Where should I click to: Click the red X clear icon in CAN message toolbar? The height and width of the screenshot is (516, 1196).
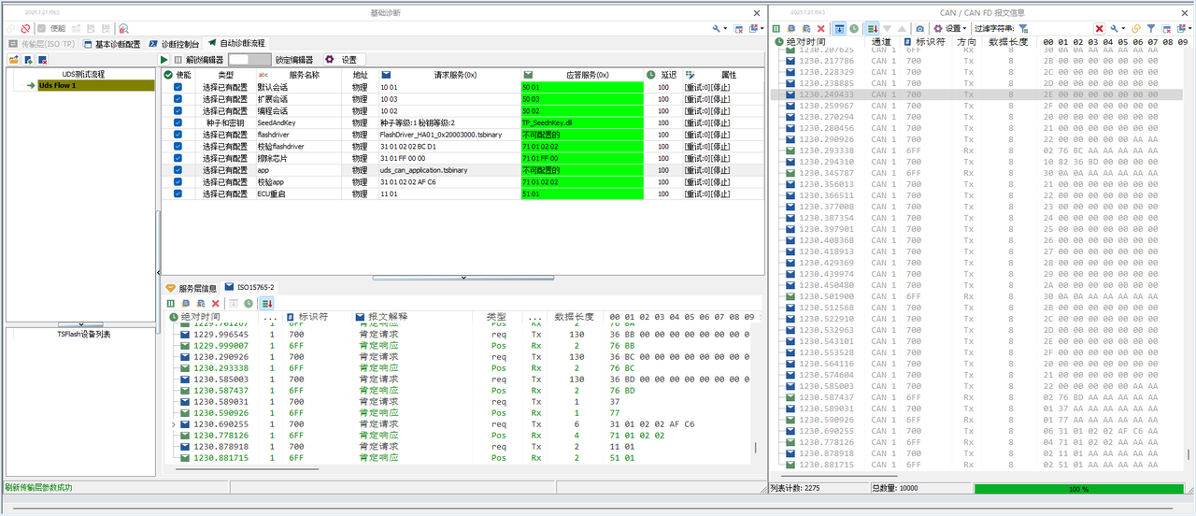[821, 29]
